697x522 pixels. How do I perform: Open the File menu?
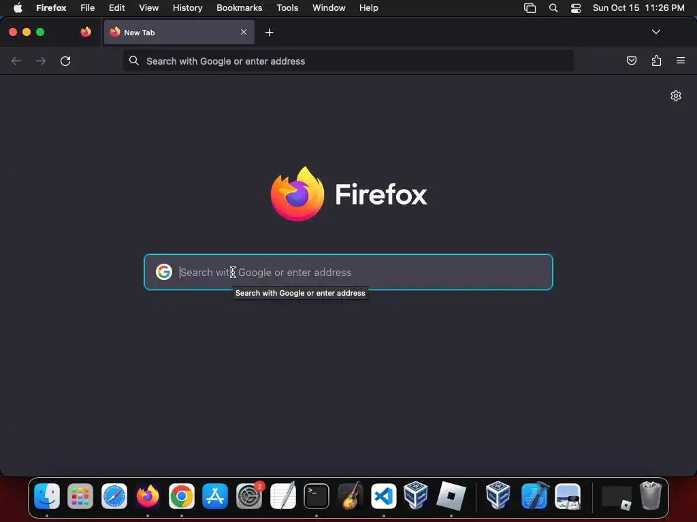[x=88, y=7]
